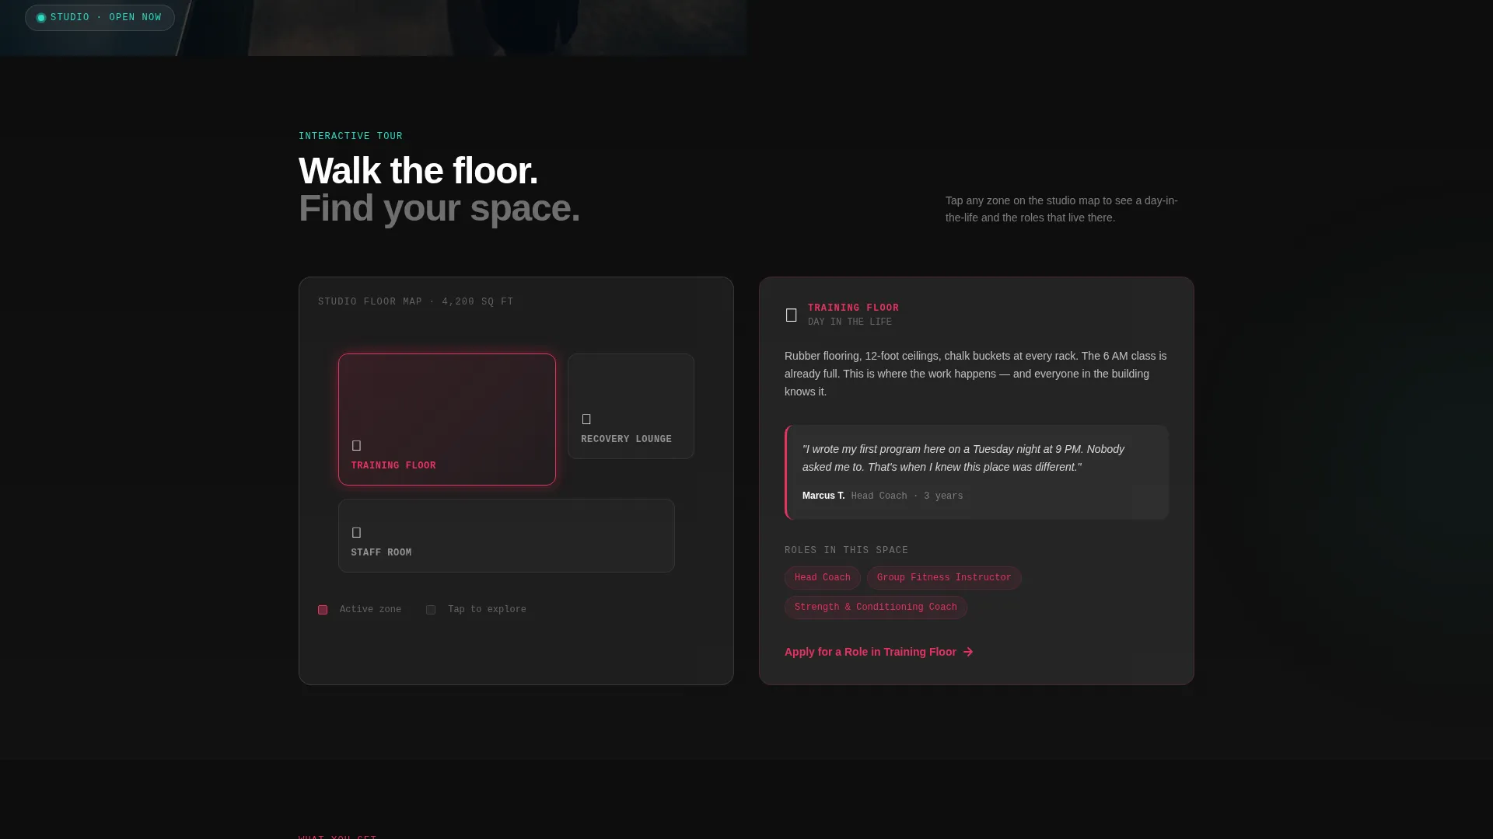Click the 'Tap to explore' legend label

(x=487, y=610)
